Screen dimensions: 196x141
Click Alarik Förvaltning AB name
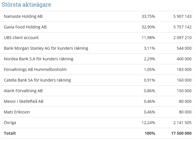pos(23,91)
